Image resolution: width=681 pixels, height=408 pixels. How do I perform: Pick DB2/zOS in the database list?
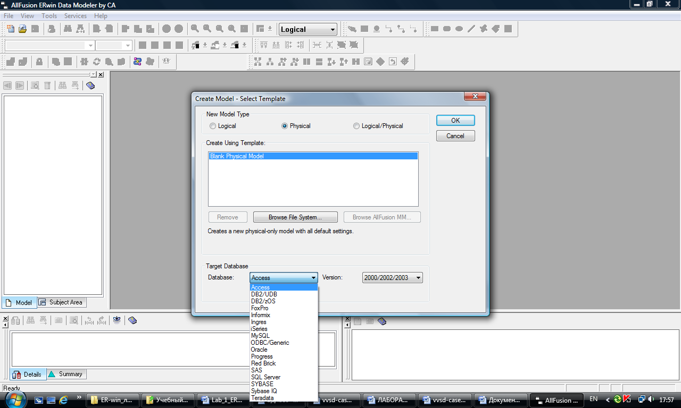coord(284,301)
